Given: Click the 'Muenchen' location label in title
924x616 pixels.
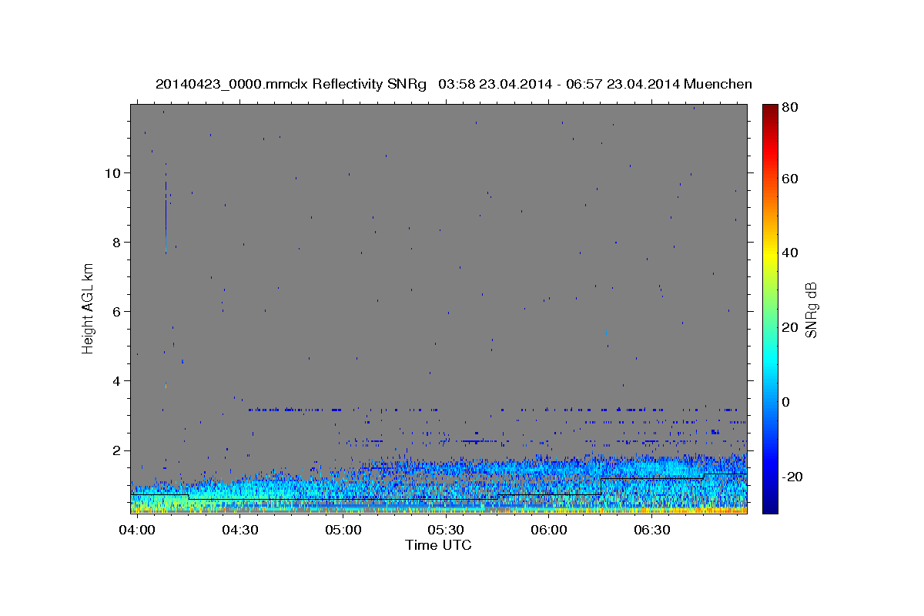Looking at the screenshot, I should point(716,84).
